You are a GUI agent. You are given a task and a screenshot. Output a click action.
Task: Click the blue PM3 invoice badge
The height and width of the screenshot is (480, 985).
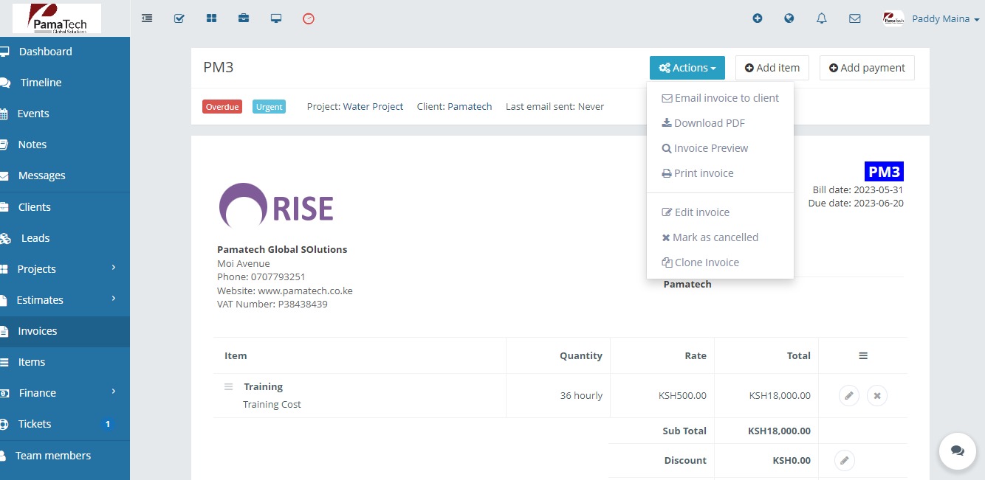click(884, 172)
